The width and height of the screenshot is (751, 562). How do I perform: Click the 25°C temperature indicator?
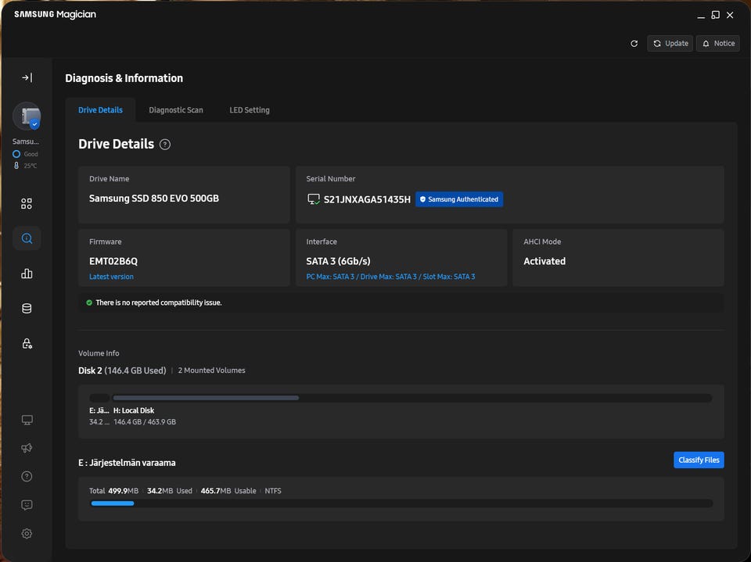point(25,166)
